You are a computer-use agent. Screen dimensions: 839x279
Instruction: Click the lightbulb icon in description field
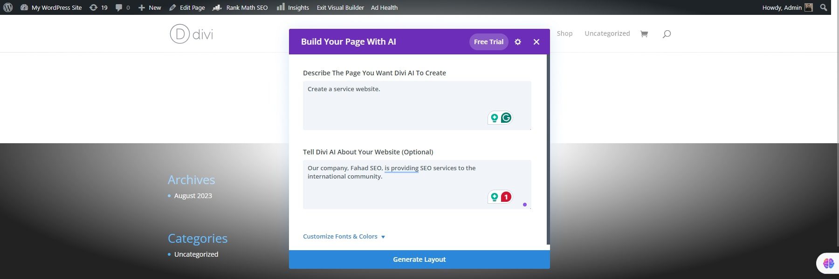click(x=495, y=118)
